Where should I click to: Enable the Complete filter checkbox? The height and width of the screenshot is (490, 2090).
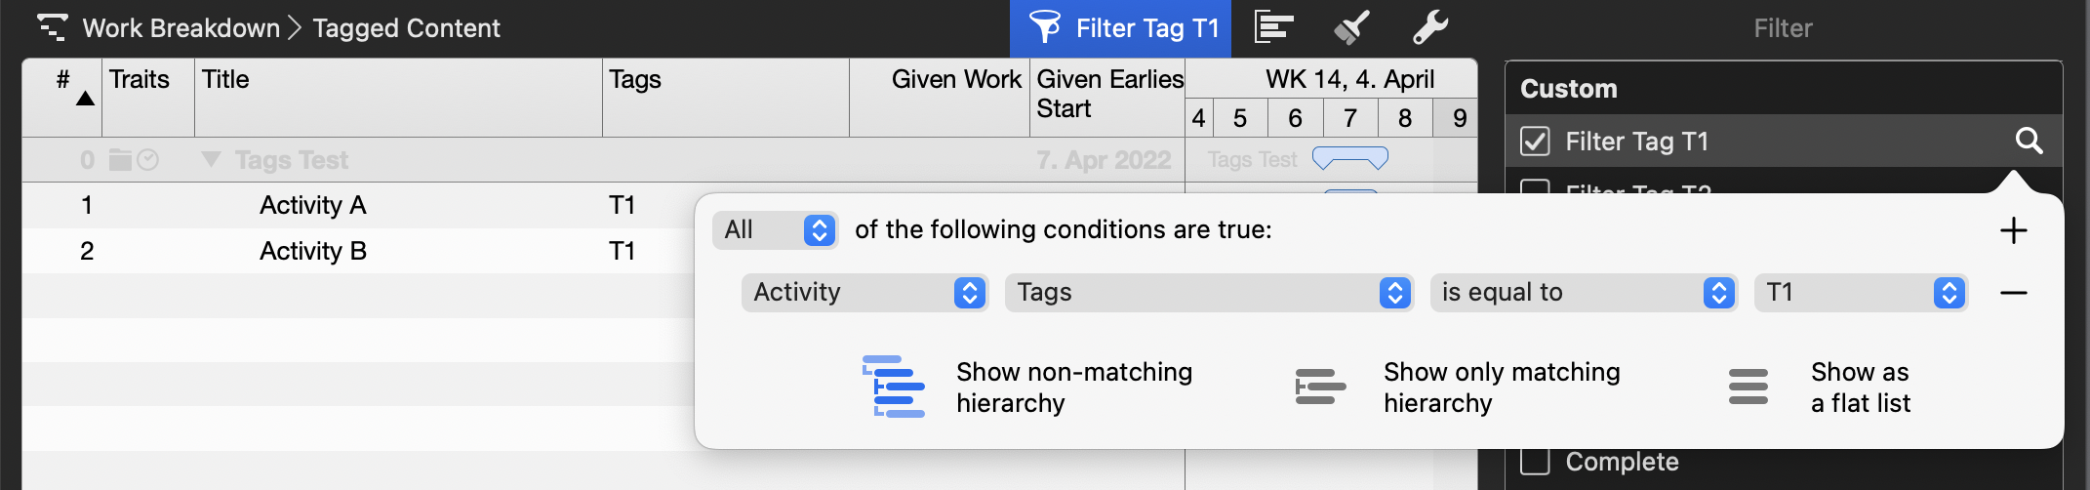pyautogui.click(x=1535, y=462)
